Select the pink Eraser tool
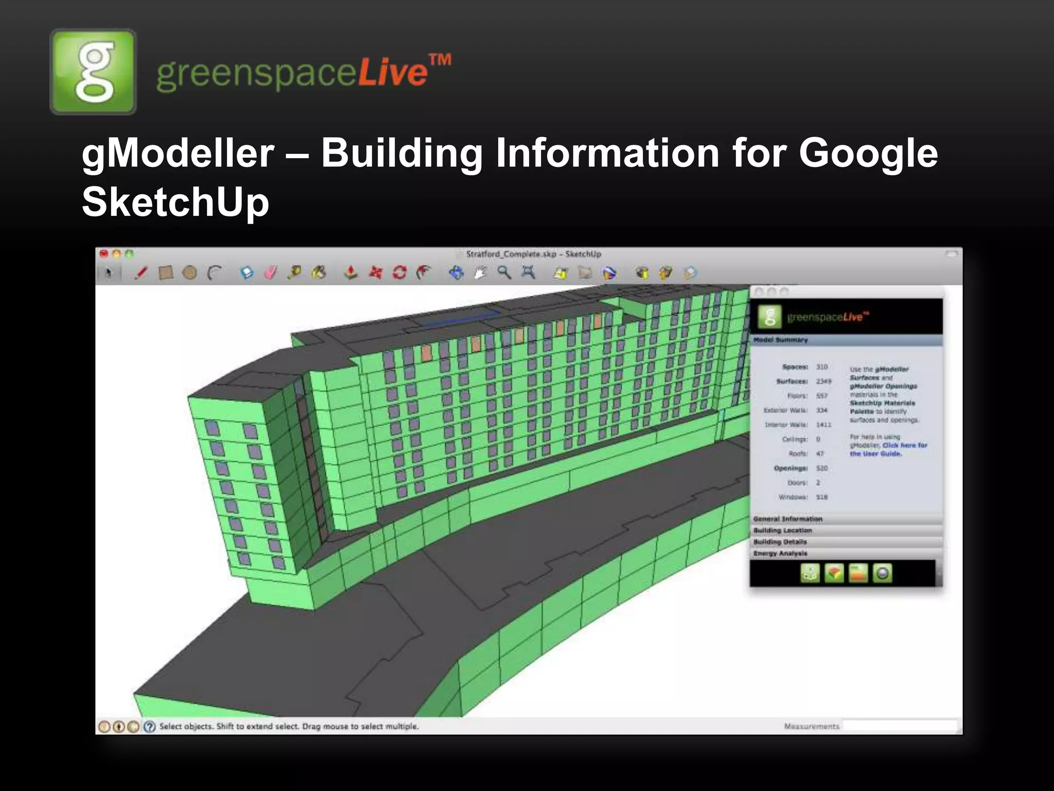Image resolution: width=1054 pixels, height=791 pixels. pyautogui.click(x=271, y=272)
